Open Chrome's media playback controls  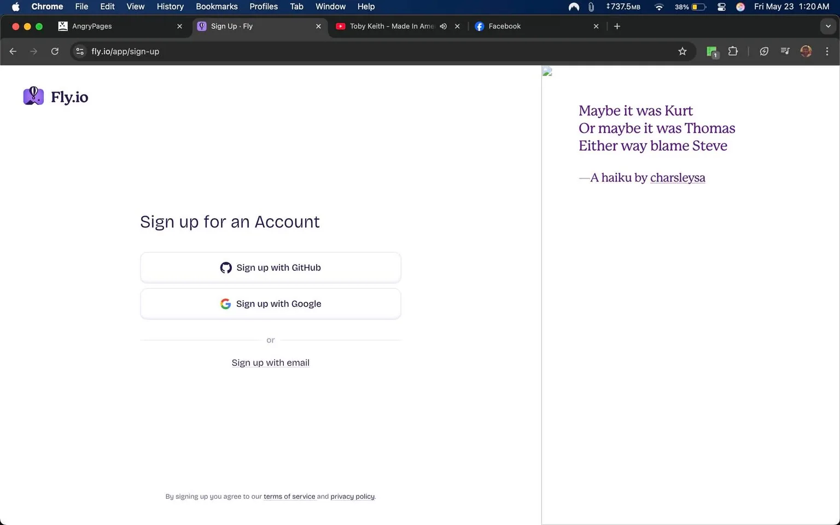pyautogui.click(x=785, y=51)
